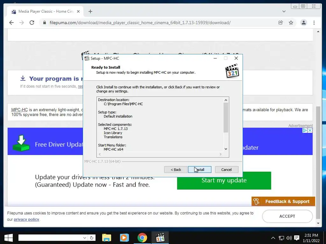The image size is (326, 244).
Task: Click the setup title bar clapperboard icon
Action: point(87,58)
